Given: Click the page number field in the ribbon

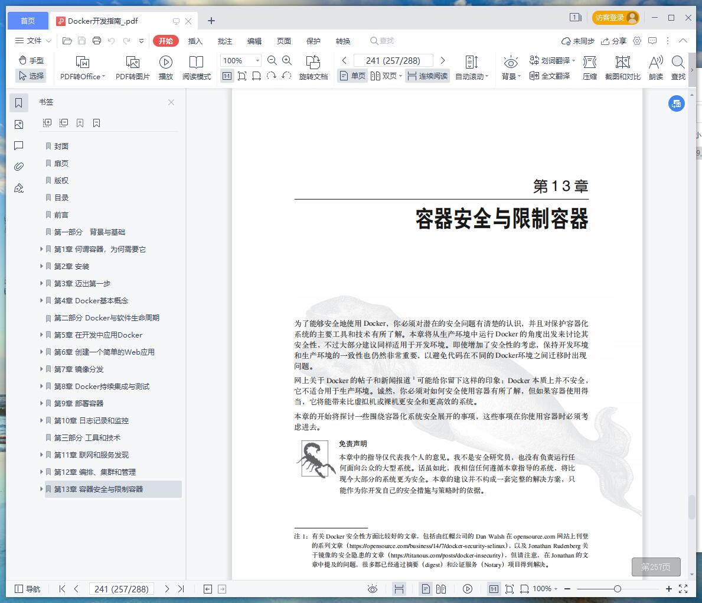Looking at the screenshot, I should 393,60.
